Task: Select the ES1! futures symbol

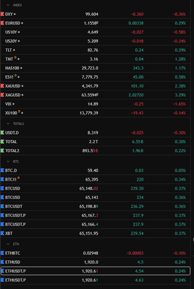Action: point(9,77)
